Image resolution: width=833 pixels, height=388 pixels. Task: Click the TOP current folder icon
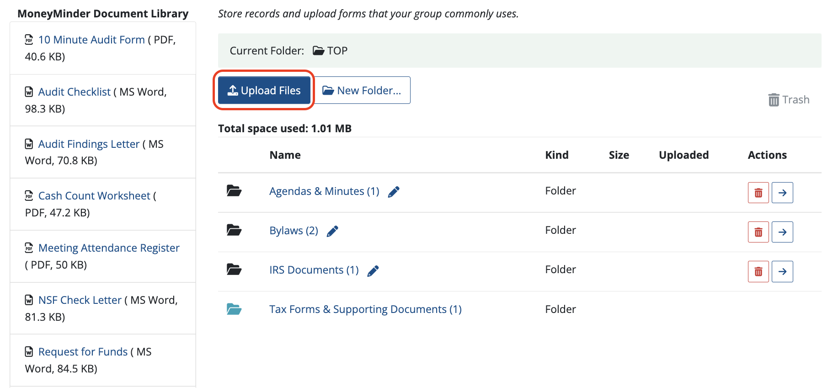(318, 50)
